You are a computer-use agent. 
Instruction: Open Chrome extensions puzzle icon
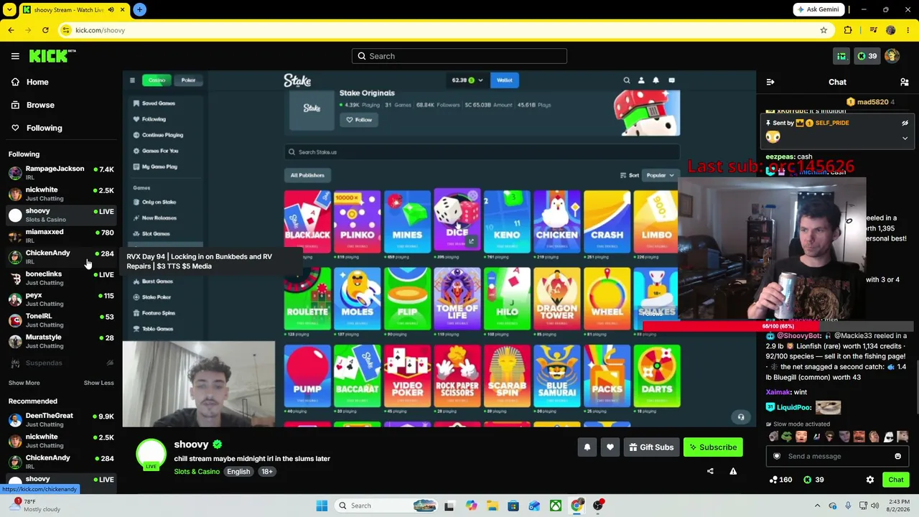(848, 30)
